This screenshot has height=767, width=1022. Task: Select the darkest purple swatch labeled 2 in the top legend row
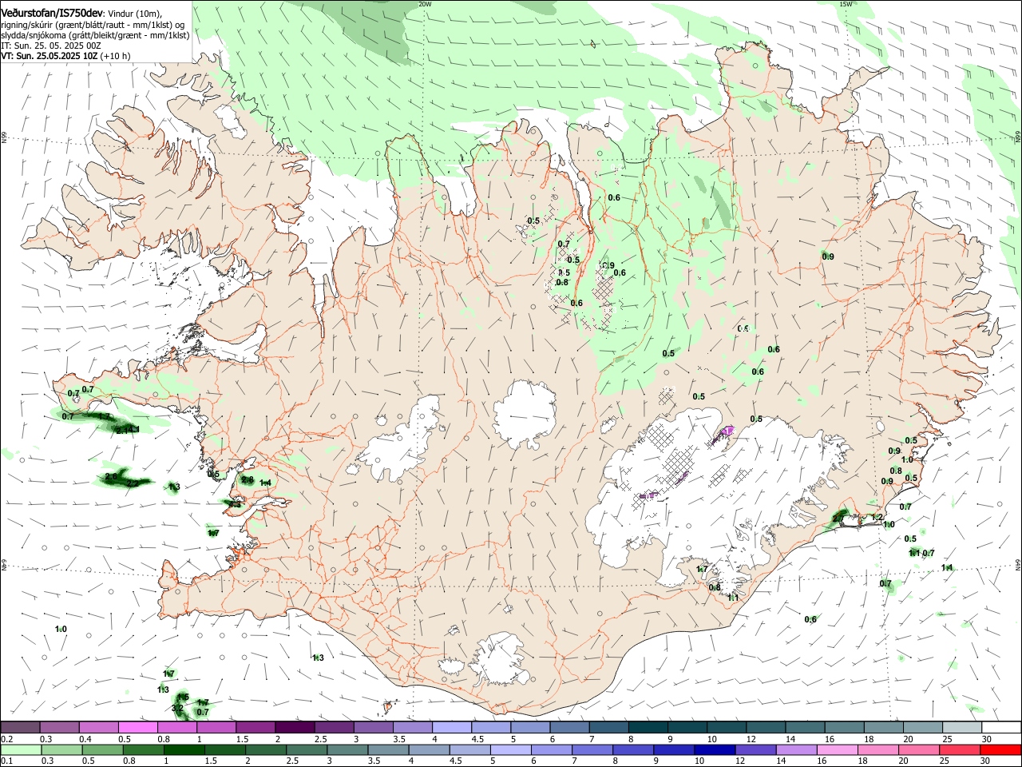click(x=295, y=727)
